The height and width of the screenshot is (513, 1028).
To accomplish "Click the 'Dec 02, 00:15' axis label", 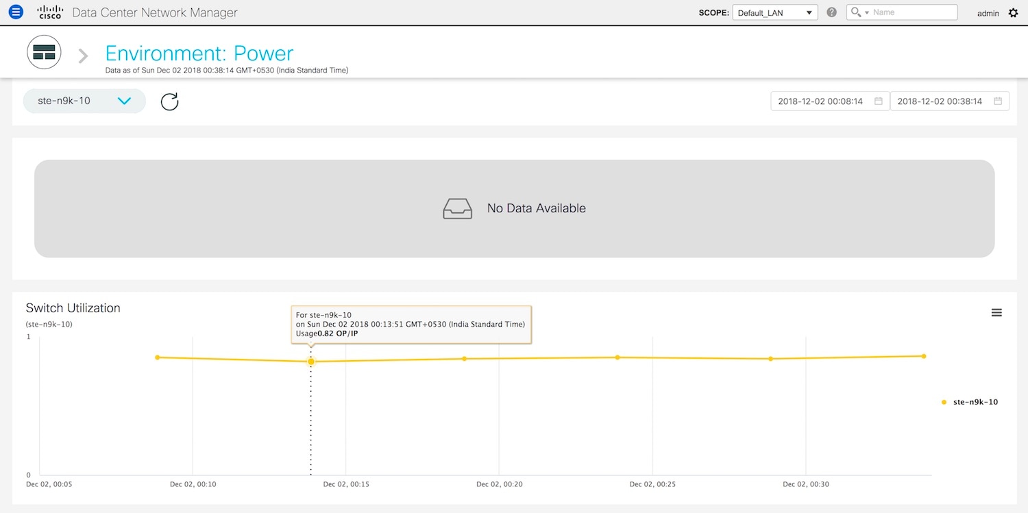I will [346, 484].
